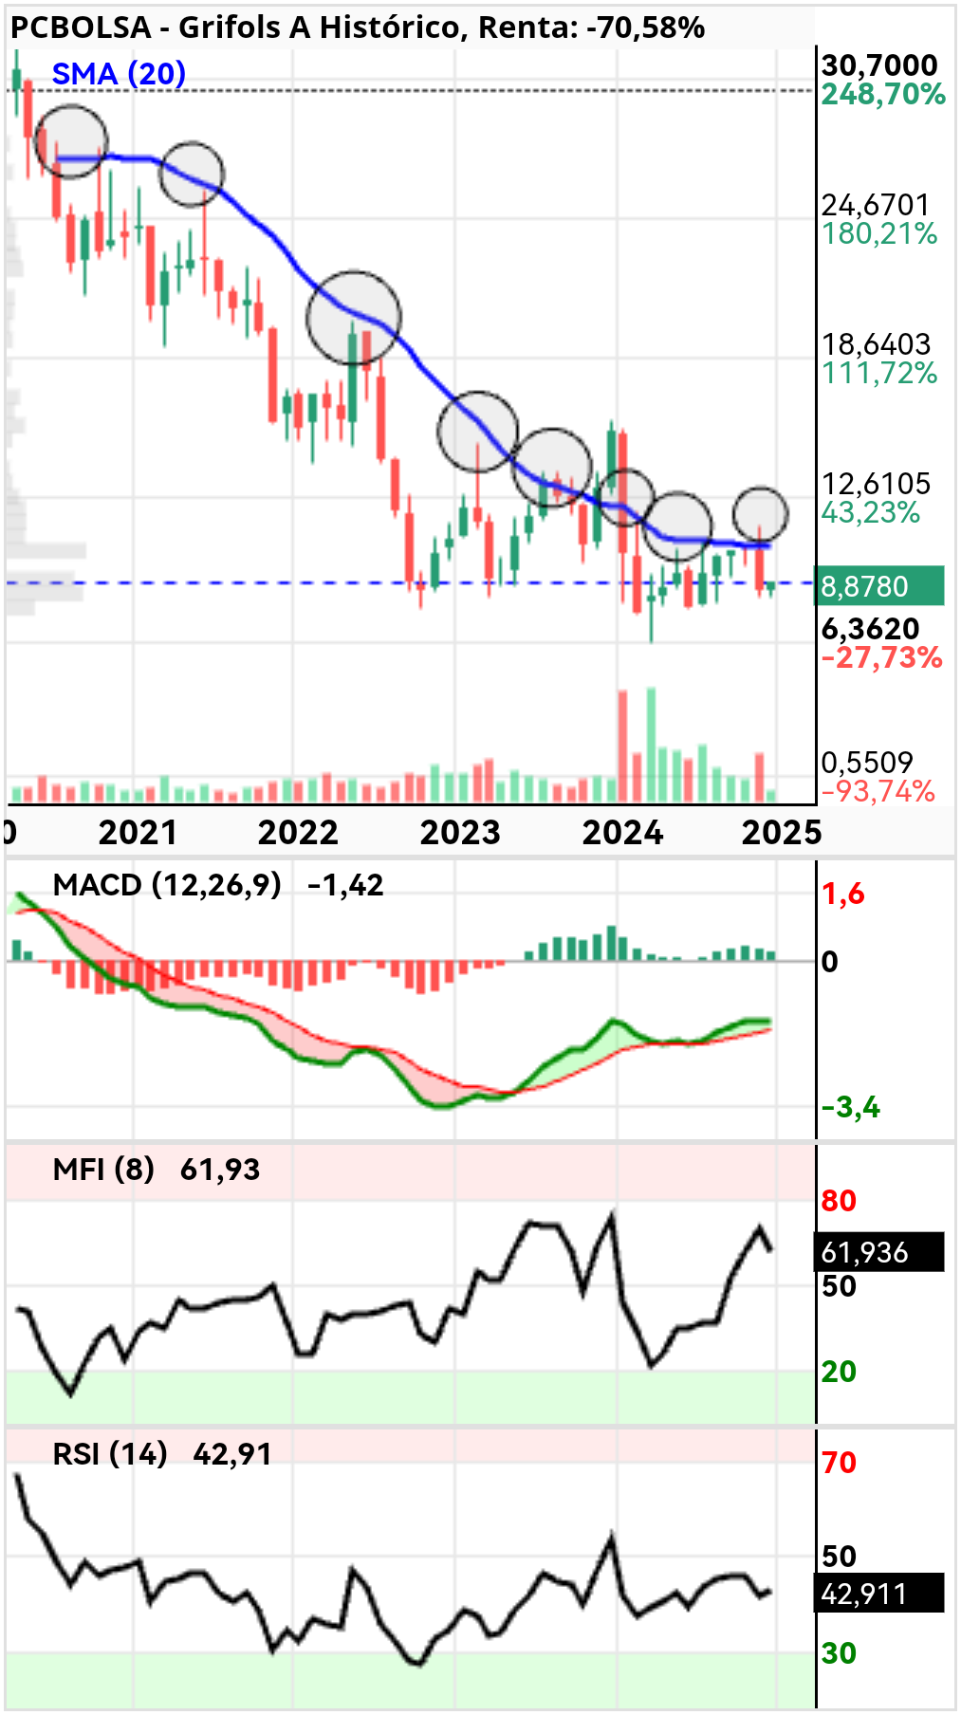
Task: Select the 18,6403 price level label
Action: 876,344
